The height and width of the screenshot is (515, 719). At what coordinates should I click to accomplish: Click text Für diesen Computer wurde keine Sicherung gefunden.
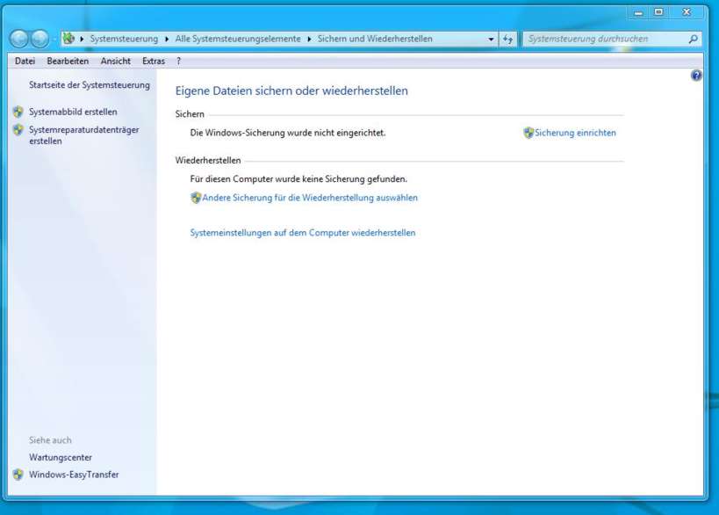pyautogui.click(x=298, y=179)
